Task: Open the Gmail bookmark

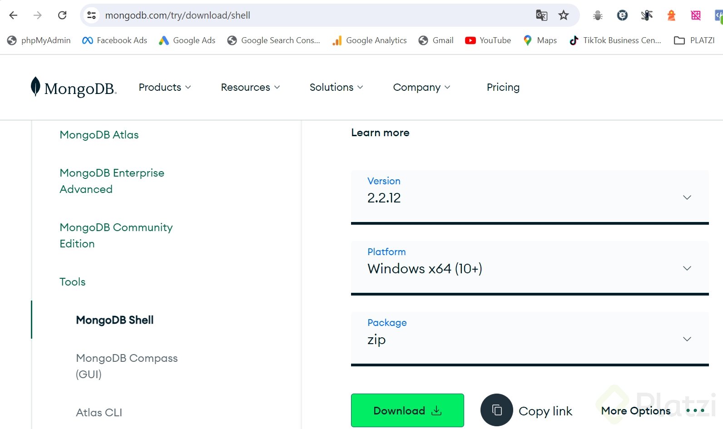Action: [x=436, y=40]
